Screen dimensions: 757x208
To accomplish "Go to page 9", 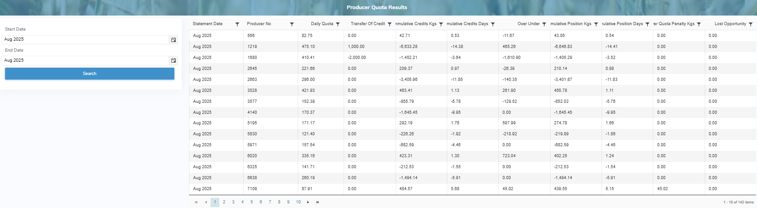I will 288,202.
